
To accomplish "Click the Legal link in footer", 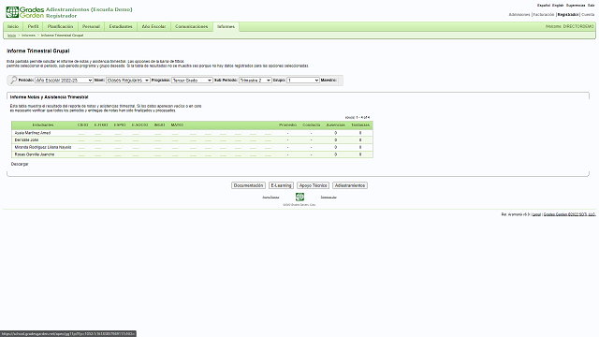I will [536, 214].
